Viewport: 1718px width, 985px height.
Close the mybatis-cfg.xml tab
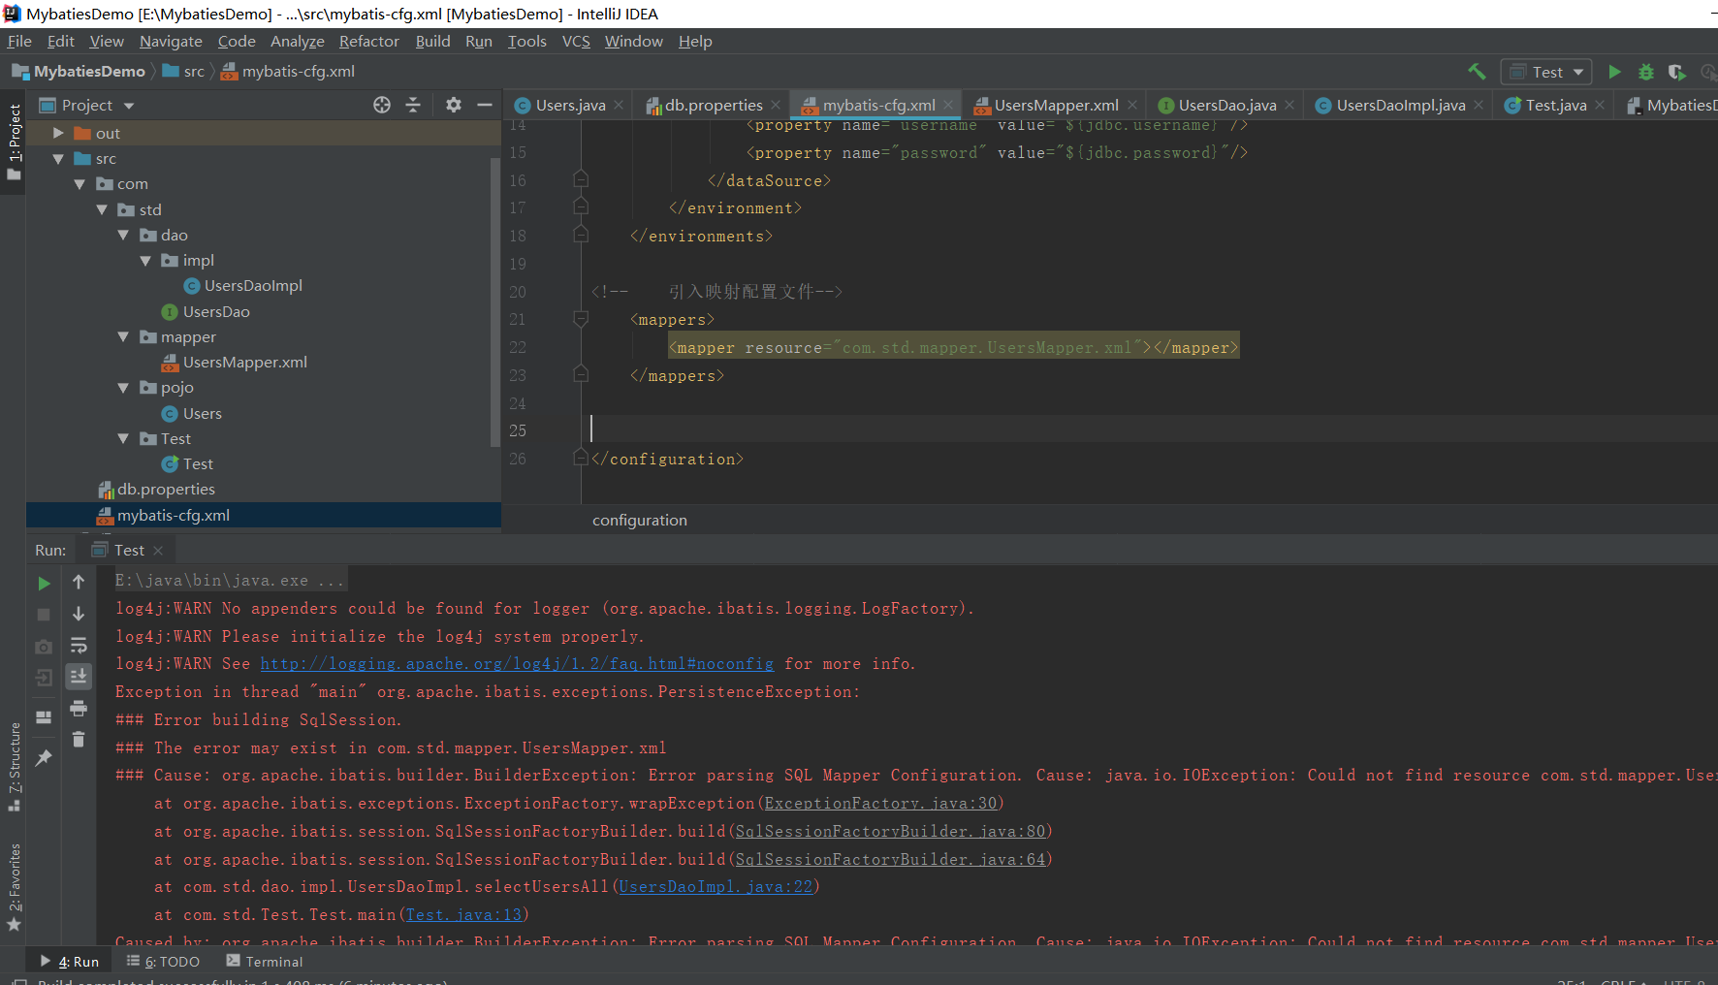(x=948, y=106)
